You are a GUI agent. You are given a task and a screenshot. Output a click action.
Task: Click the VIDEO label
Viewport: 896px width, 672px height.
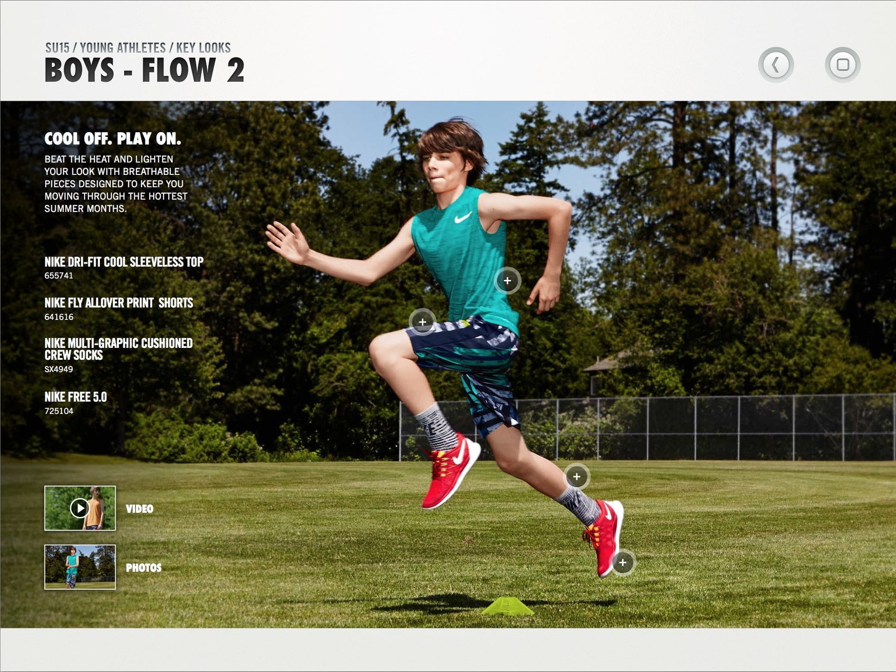click(139, 509)
